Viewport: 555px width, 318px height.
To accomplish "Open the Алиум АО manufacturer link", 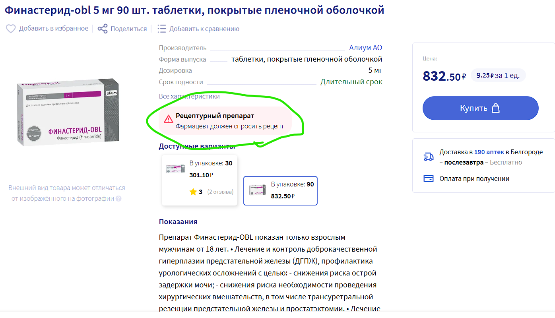I will click(365, 48).
